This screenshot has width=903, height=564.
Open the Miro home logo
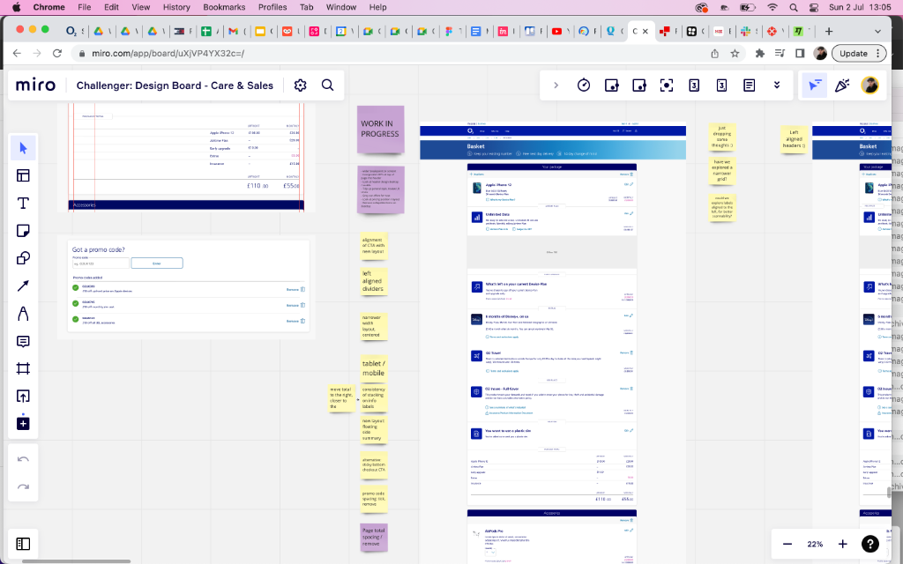click(35, 85)
